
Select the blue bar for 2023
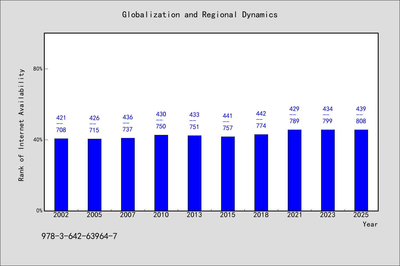(328, 170)
